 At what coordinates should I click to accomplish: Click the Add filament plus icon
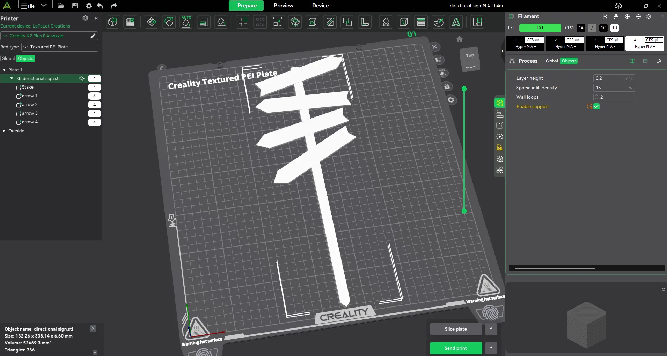[x=627, y=16]
